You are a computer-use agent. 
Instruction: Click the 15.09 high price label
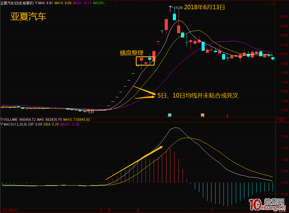point(178,8)
